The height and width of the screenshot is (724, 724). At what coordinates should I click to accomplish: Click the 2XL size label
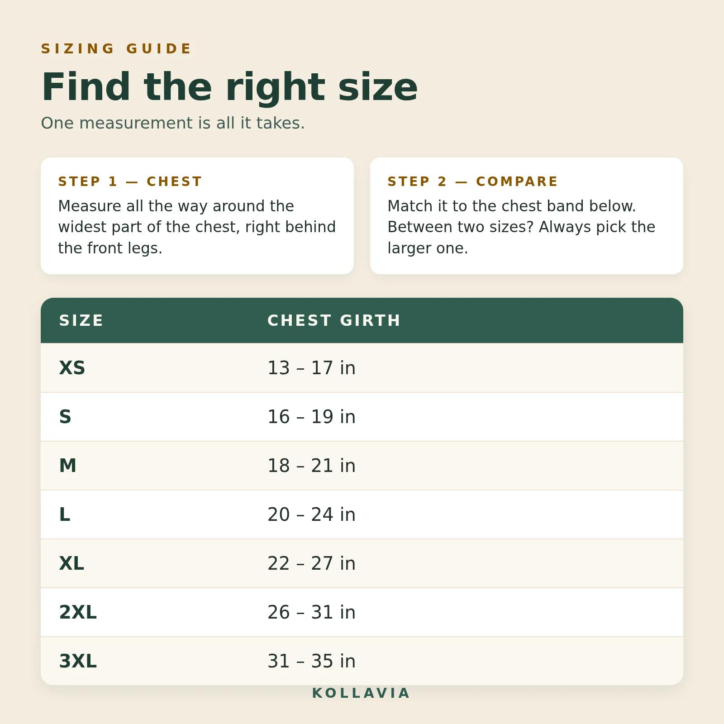(78, 612)
